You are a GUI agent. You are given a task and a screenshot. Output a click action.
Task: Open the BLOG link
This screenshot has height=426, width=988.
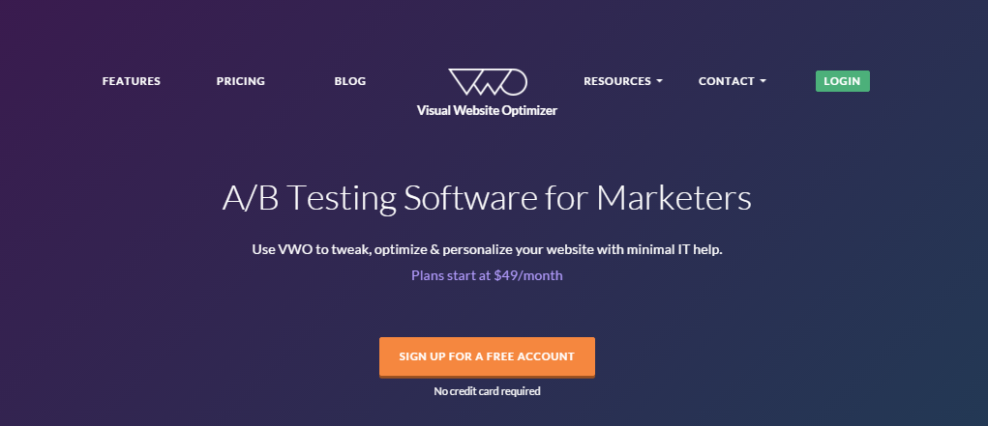tap(350, 81)
